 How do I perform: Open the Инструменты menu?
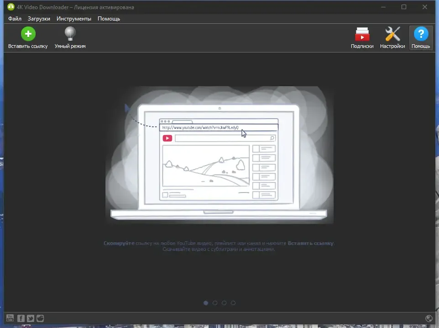(74, 19)
